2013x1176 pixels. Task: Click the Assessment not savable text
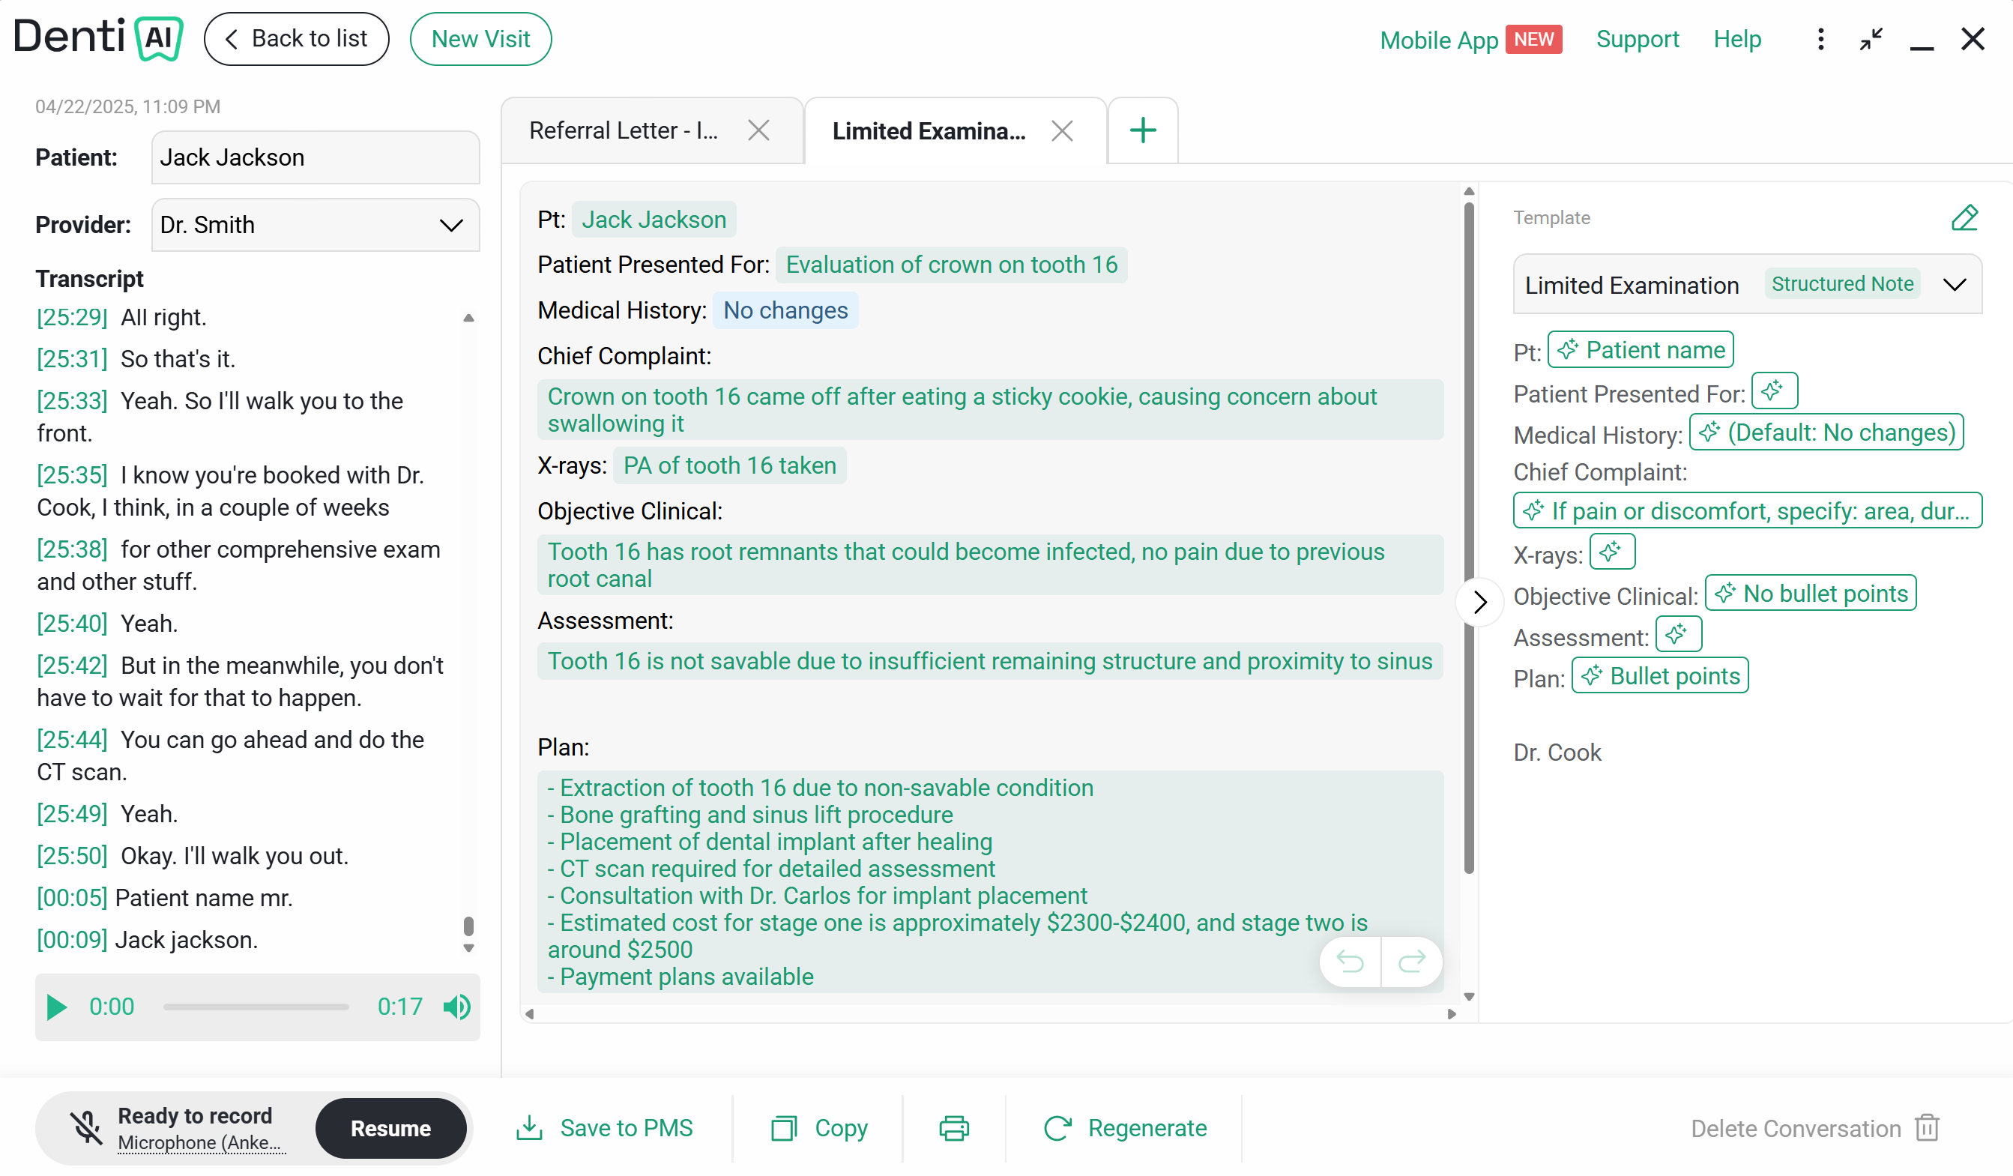tap(990, 660)
